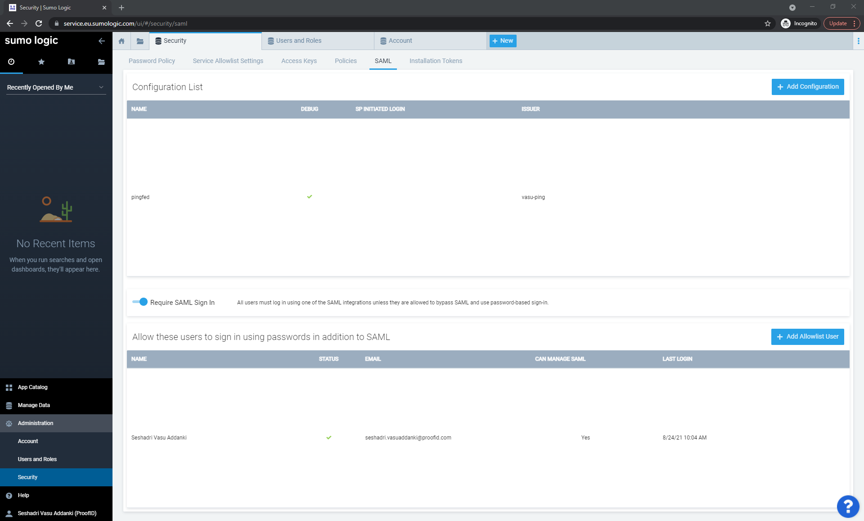
Task: Click the Home navigation icon
Action: click(x=121, y=40)
